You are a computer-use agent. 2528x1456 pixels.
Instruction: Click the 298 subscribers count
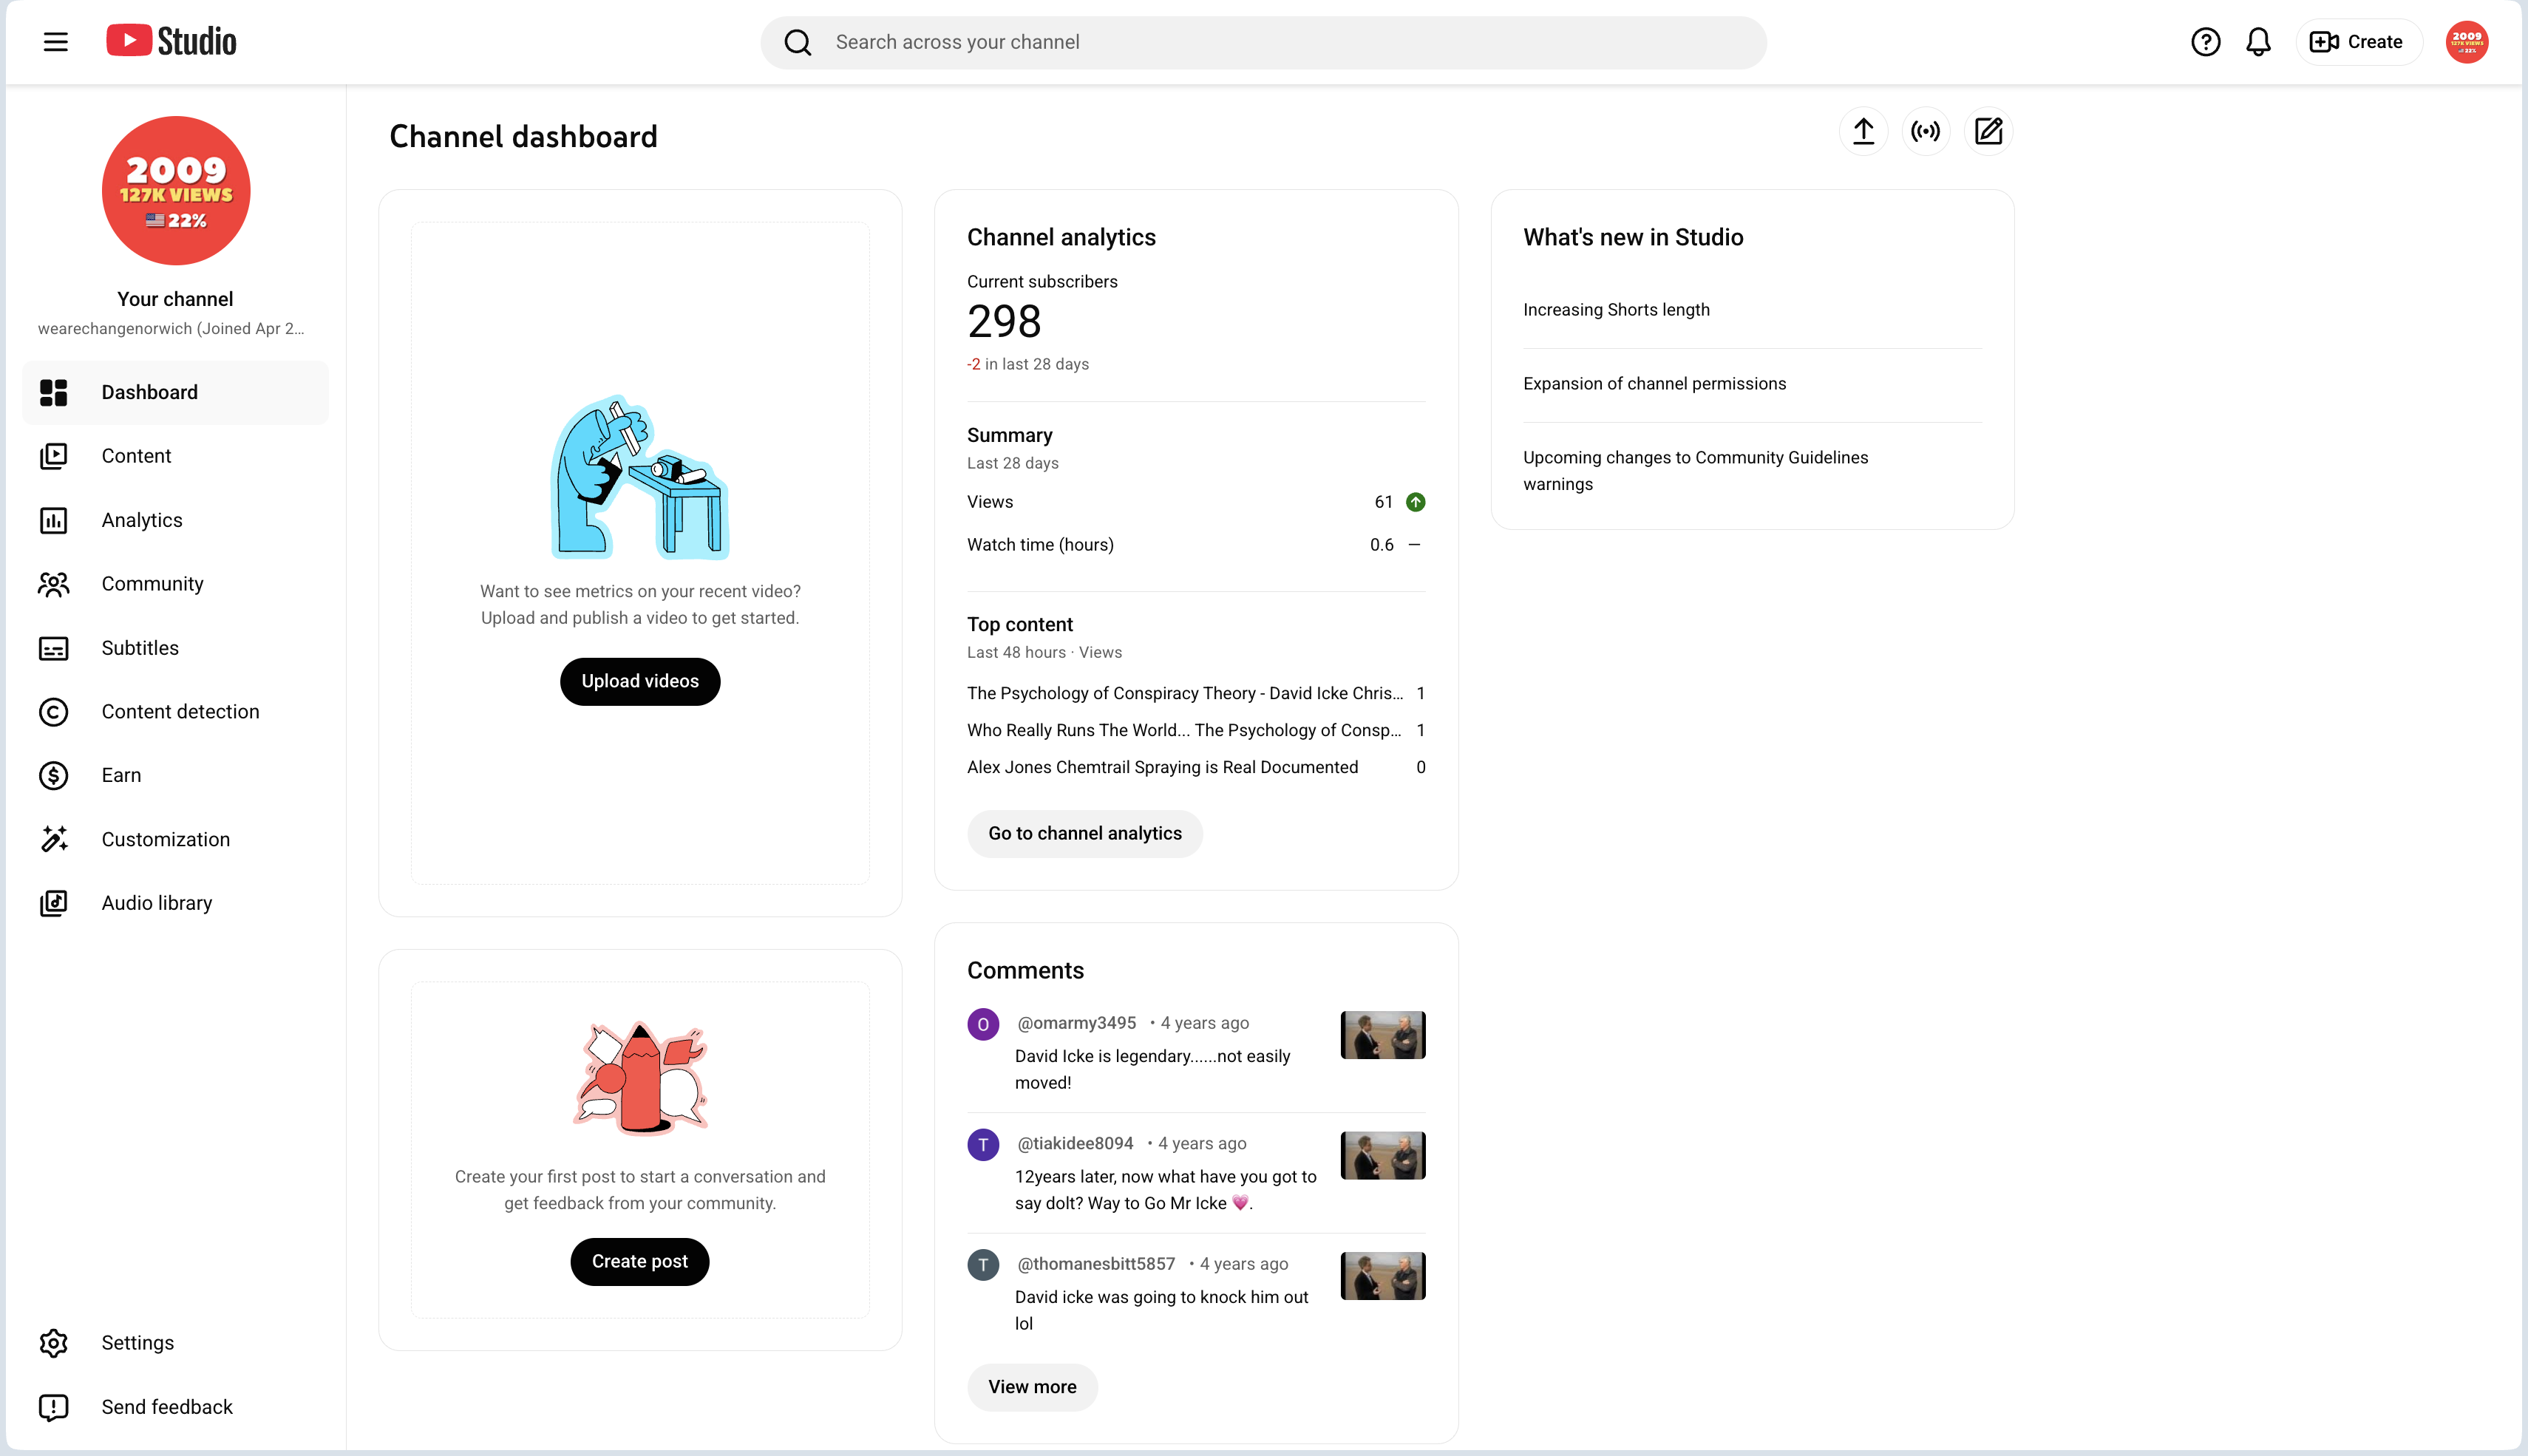1004,322
